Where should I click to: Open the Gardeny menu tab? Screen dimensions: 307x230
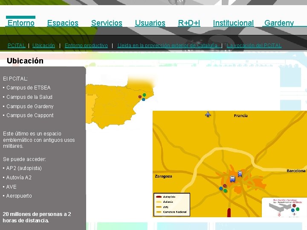click(x=279, y=23)
